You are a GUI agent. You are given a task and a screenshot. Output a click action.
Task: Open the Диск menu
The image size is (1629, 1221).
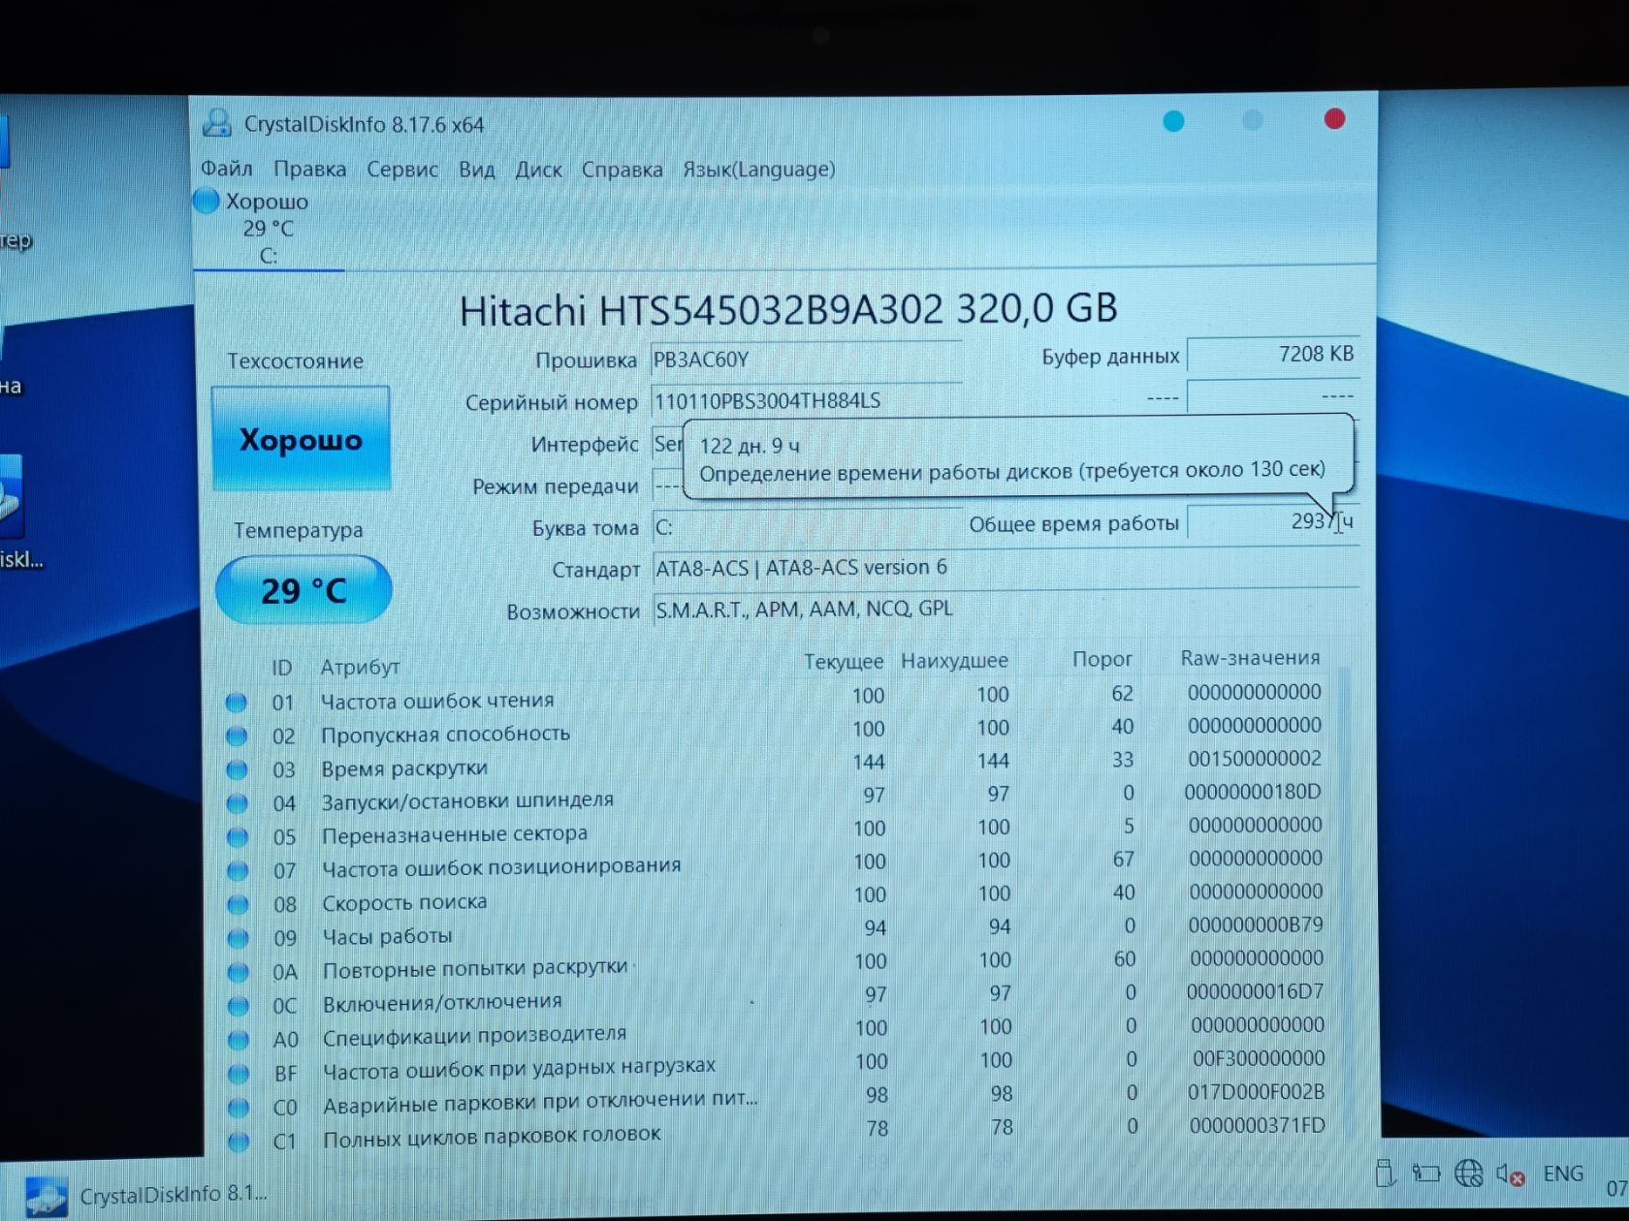(x=538, y=170)
